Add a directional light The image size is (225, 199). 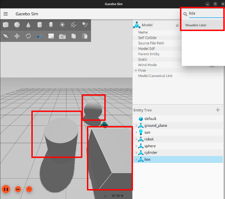point(74,25)
